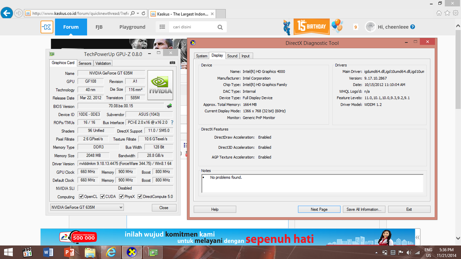Click the Kaskus 15 Birthday banner icon
The height and width of the screenshot is (259, 461).
coord(312,27)
